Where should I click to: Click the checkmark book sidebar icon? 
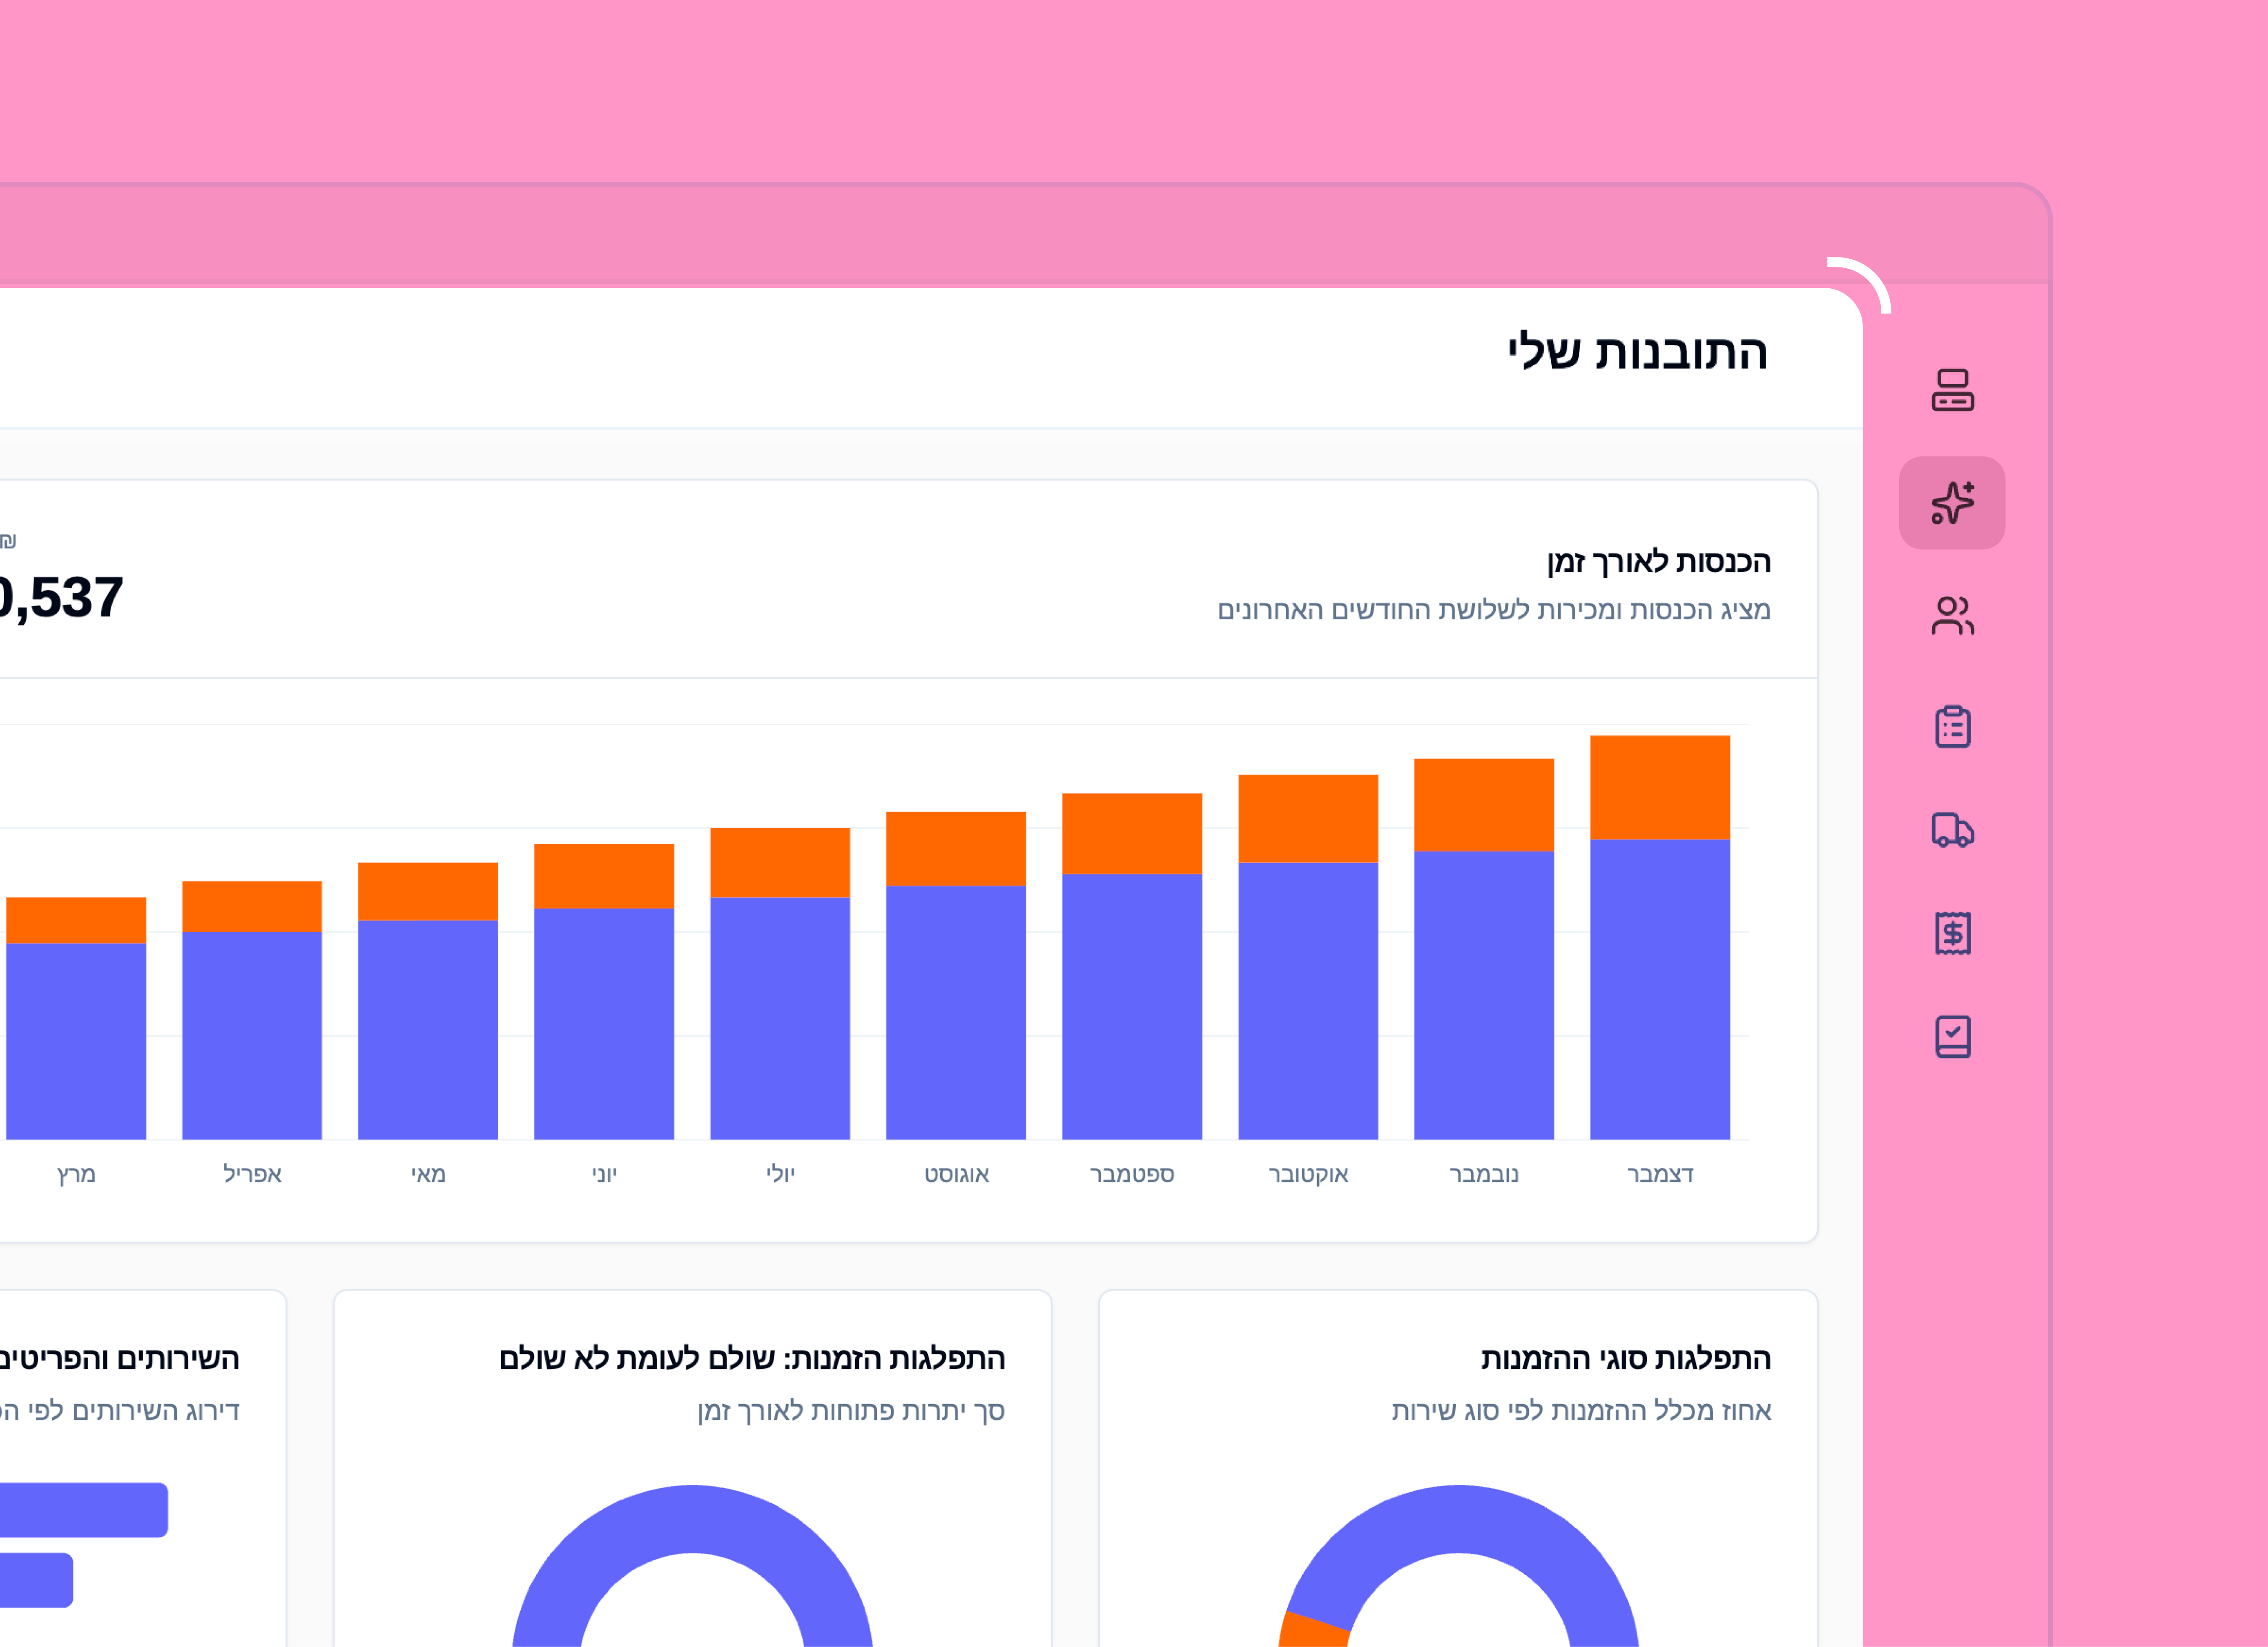pyautogui.click(x=1951, y=1036)
